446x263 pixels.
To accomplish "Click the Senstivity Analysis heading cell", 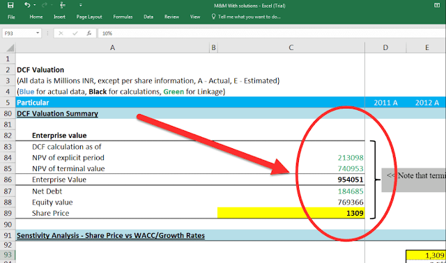I will tap(111, 235).
